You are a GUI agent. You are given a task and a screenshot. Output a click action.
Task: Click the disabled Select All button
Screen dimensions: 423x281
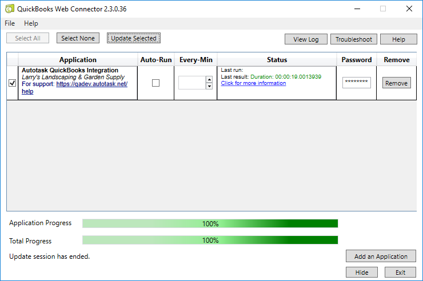[x=28, y=38]
